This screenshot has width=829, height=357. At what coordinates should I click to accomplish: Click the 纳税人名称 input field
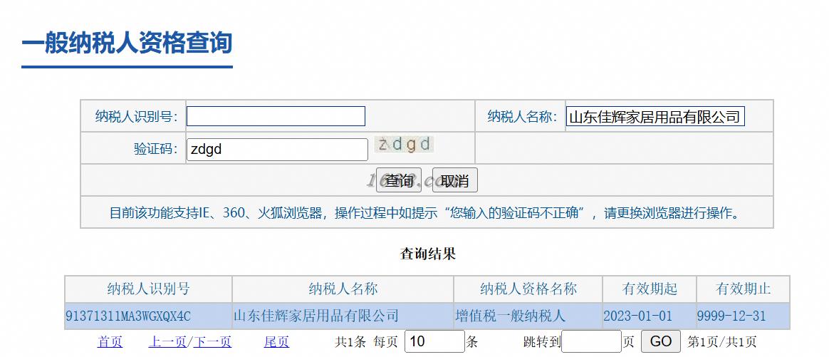pyautogui.click(x=655, y=116)
